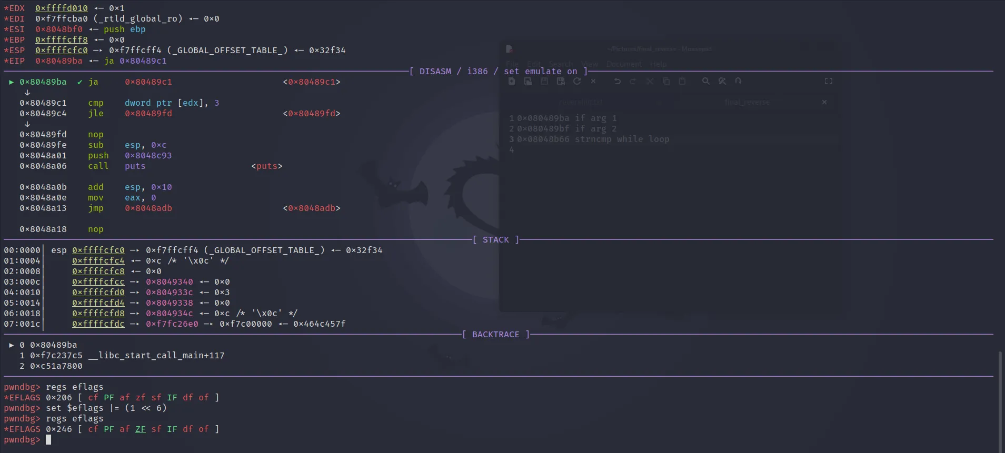Click the EBP address 0xffffcff8
Viewport: 1005px width, 453px height.
click(62, 40)
